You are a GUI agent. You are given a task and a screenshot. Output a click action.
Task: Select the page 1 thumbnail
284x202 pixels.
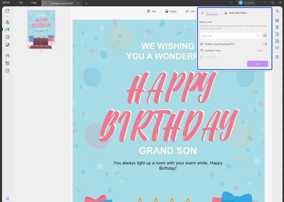pyautogui.click(x=41, y=30)
